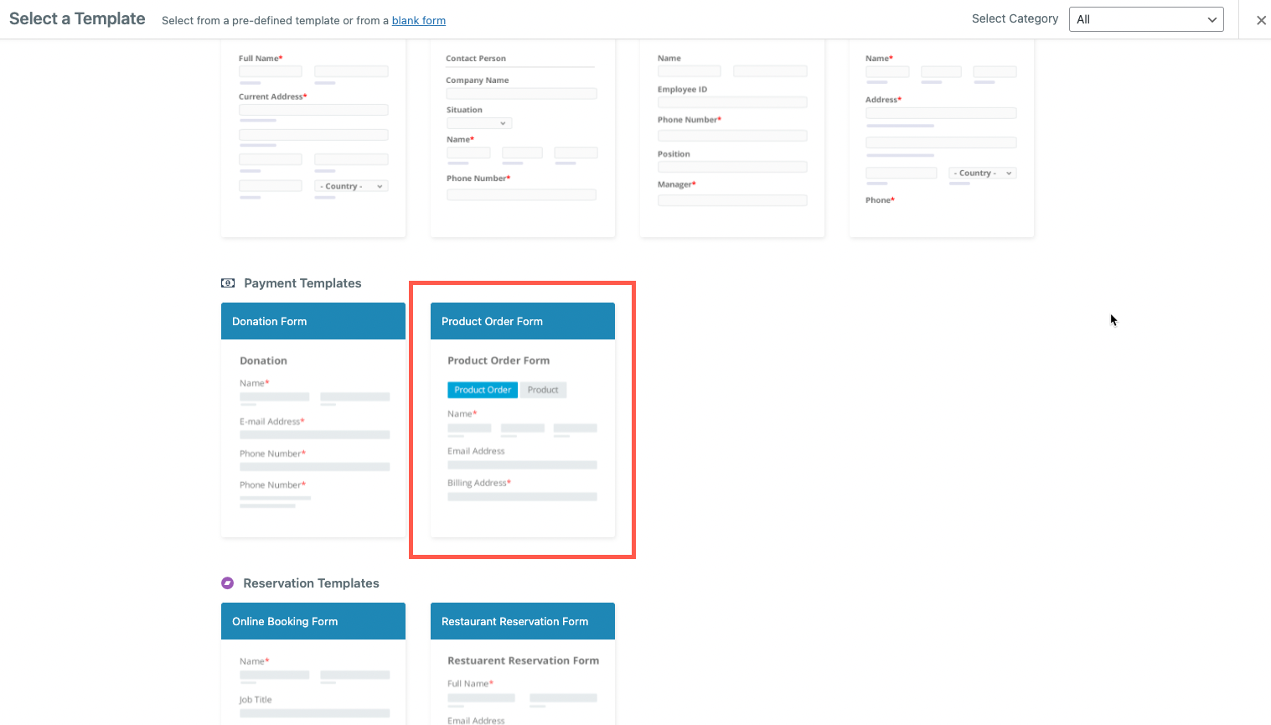This screenshot has width=1271, height=725.
Task: Select template preview with Full Name and Current Address
Action: click(x=313, y=138)
